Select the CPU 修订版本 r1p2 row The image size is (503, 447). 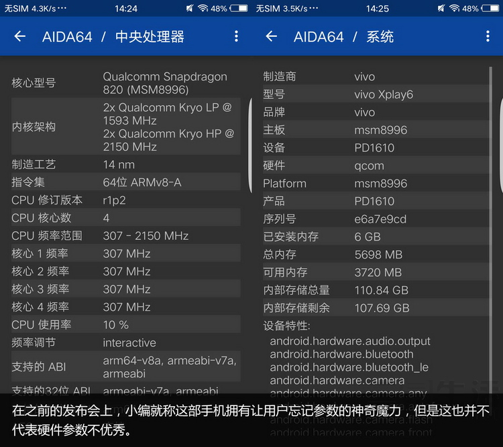click(x=126, y=200)
